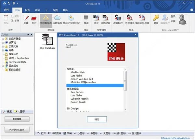Click the 打开 red folder icon
Viewport: 195px width, 140px height.
[x=35, y=18]
